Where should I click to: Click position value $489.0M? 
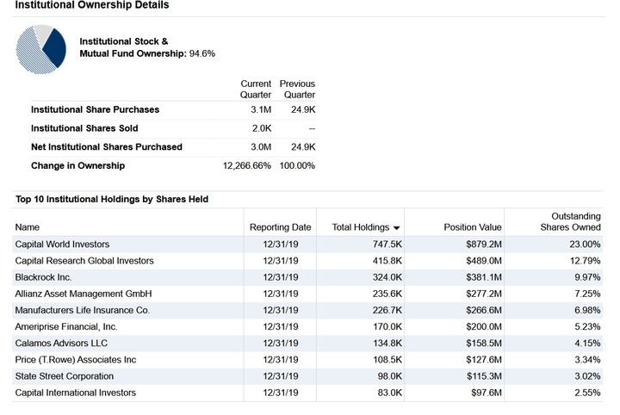(x=484, y=261)
